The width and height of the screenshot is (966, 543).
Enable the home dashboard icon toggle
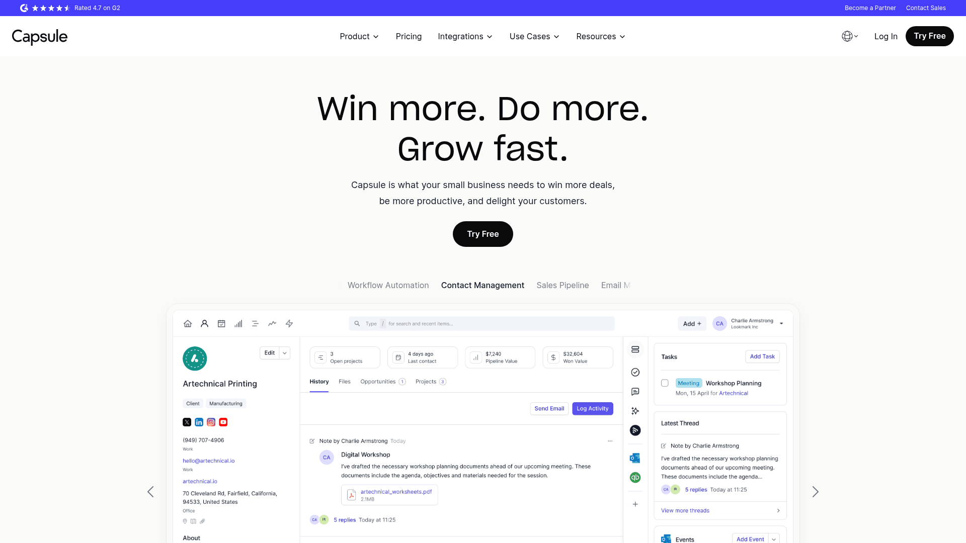pos(188,323)
